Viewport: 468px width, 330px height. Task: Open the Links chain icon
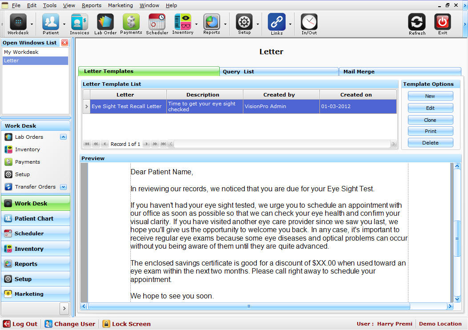point(276,23)
